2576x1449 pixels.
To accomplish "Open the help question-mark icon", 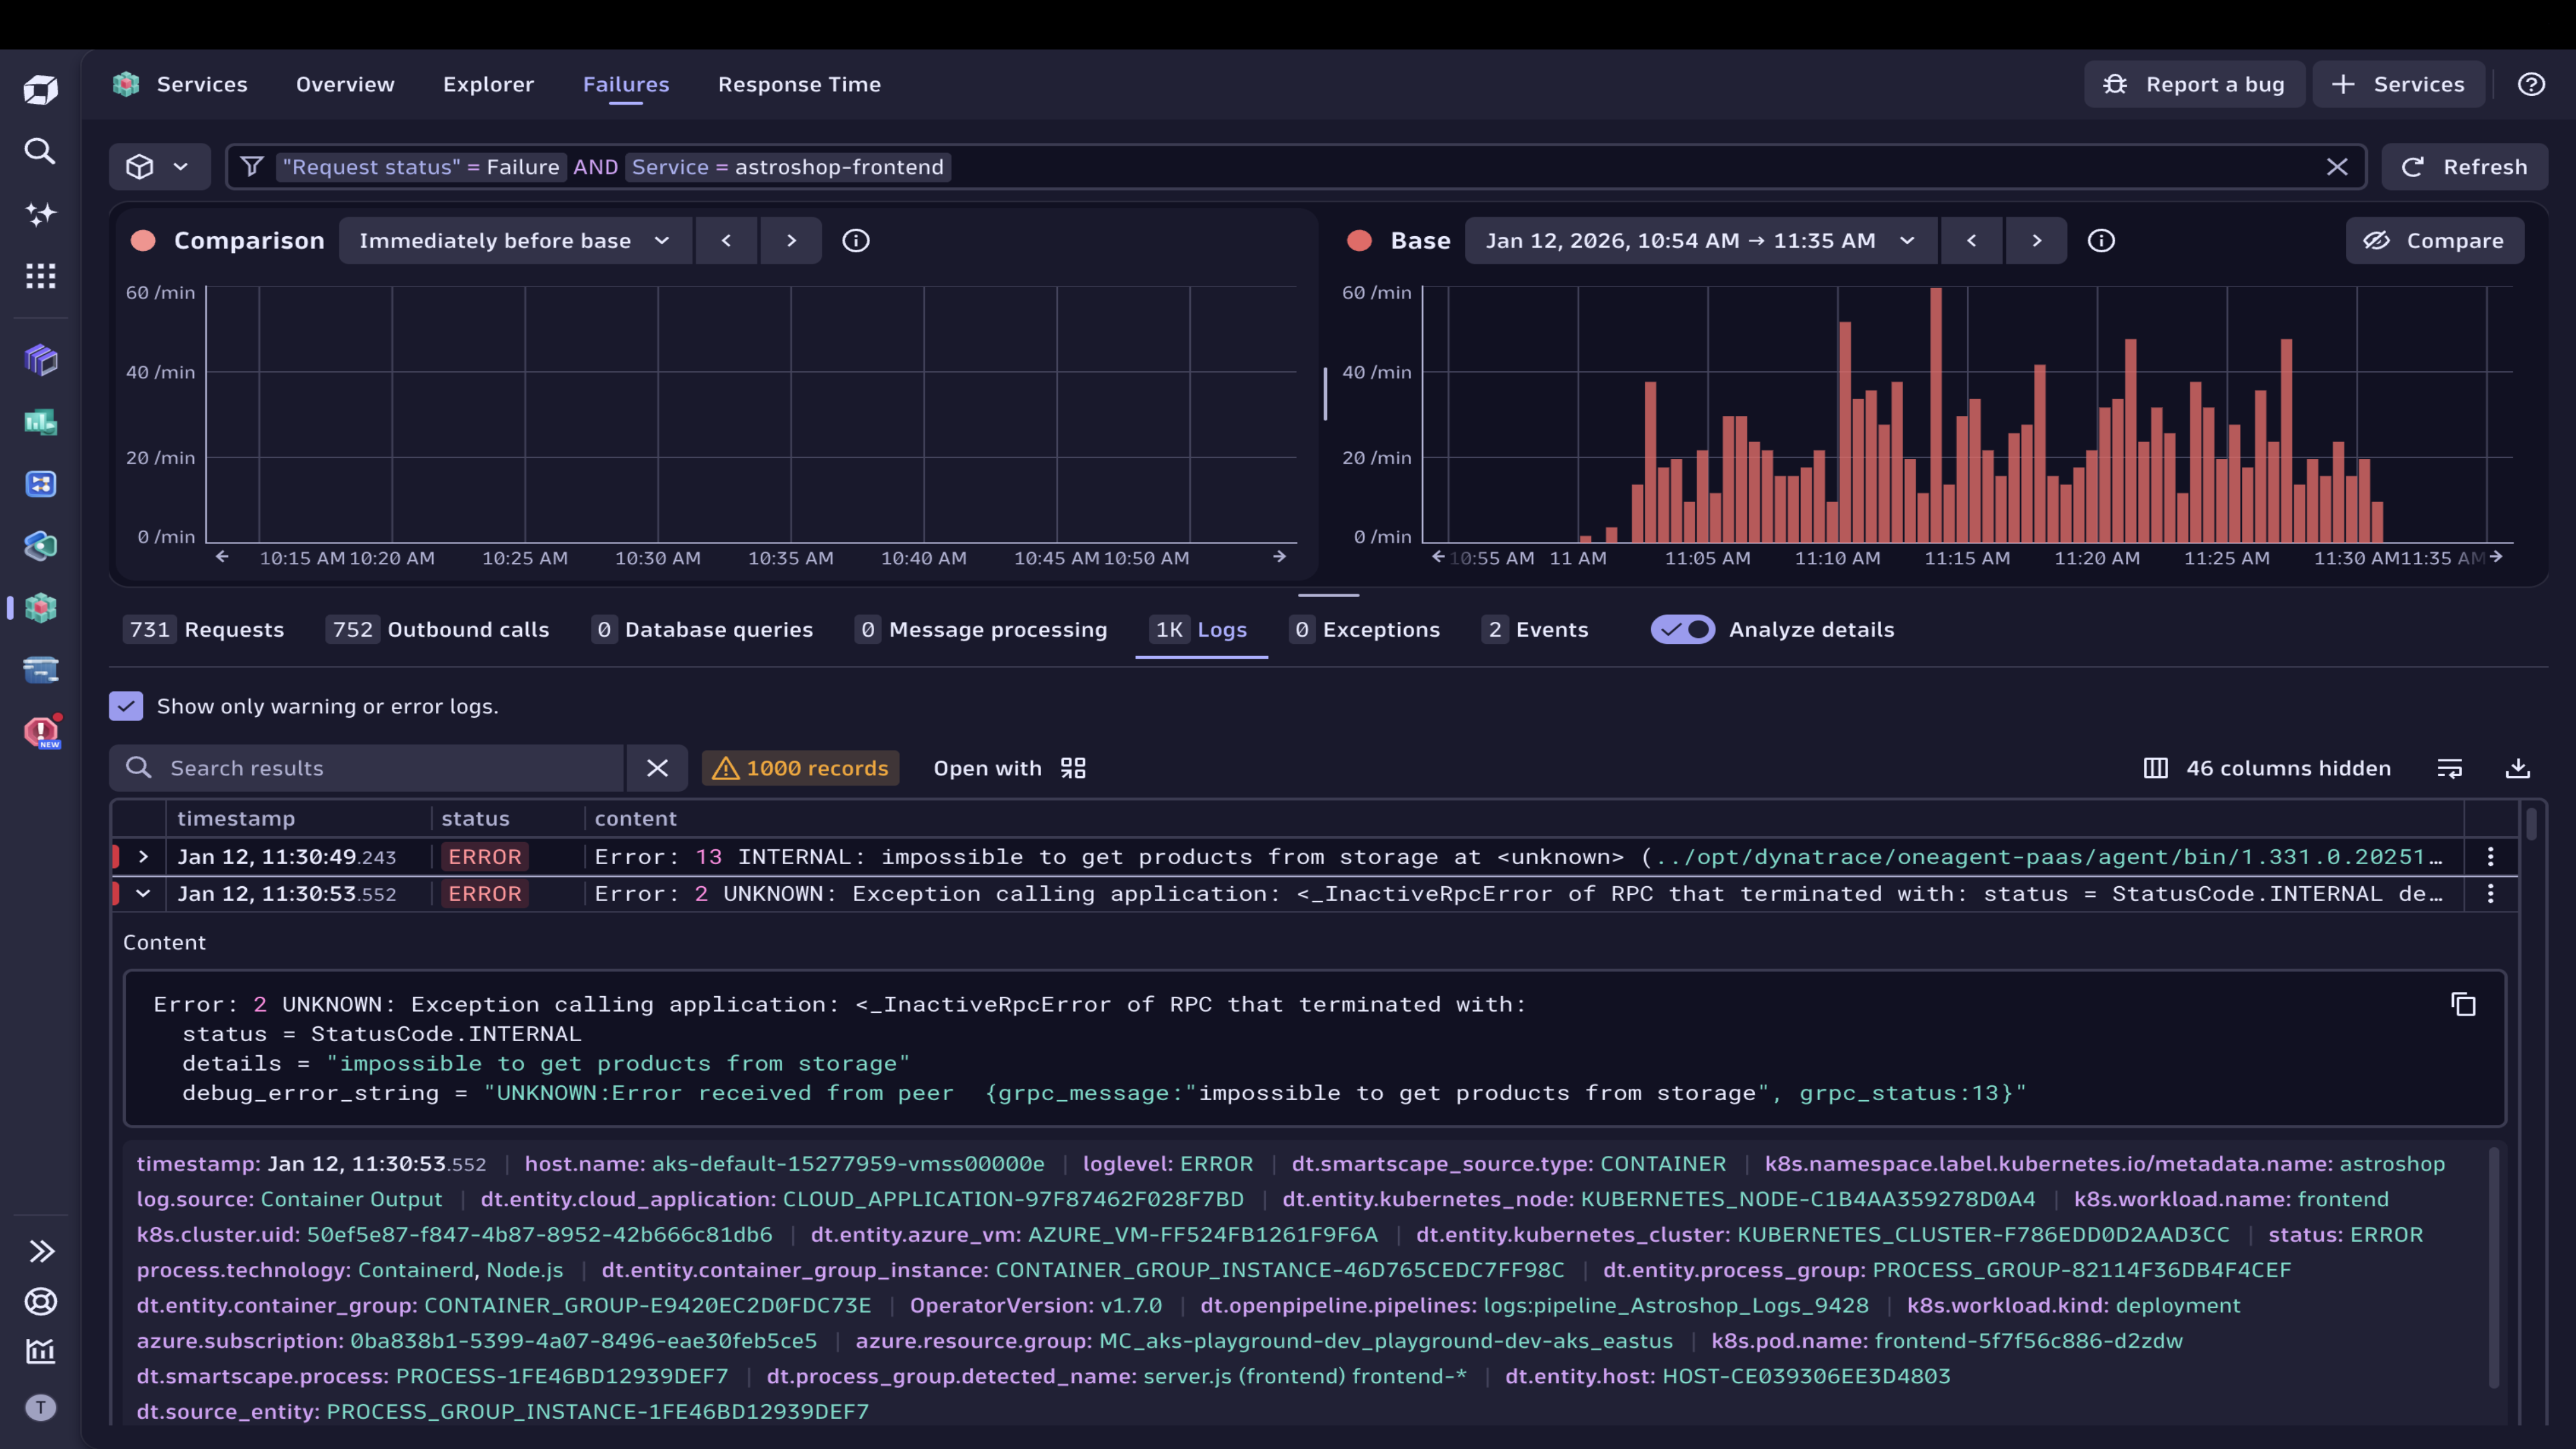I will (x=2531, y=84).
